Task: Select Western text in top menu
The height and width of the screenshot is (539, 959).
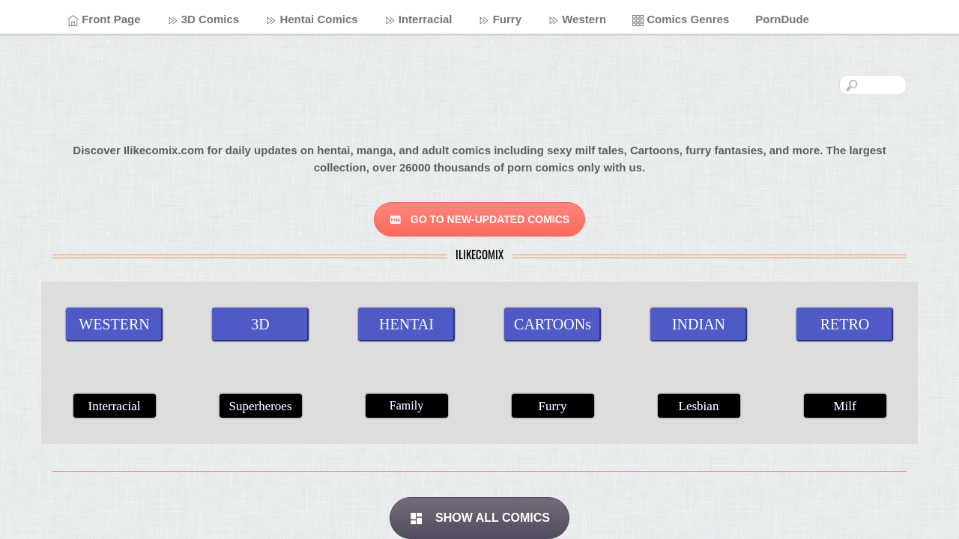Action: click(584, 19)
